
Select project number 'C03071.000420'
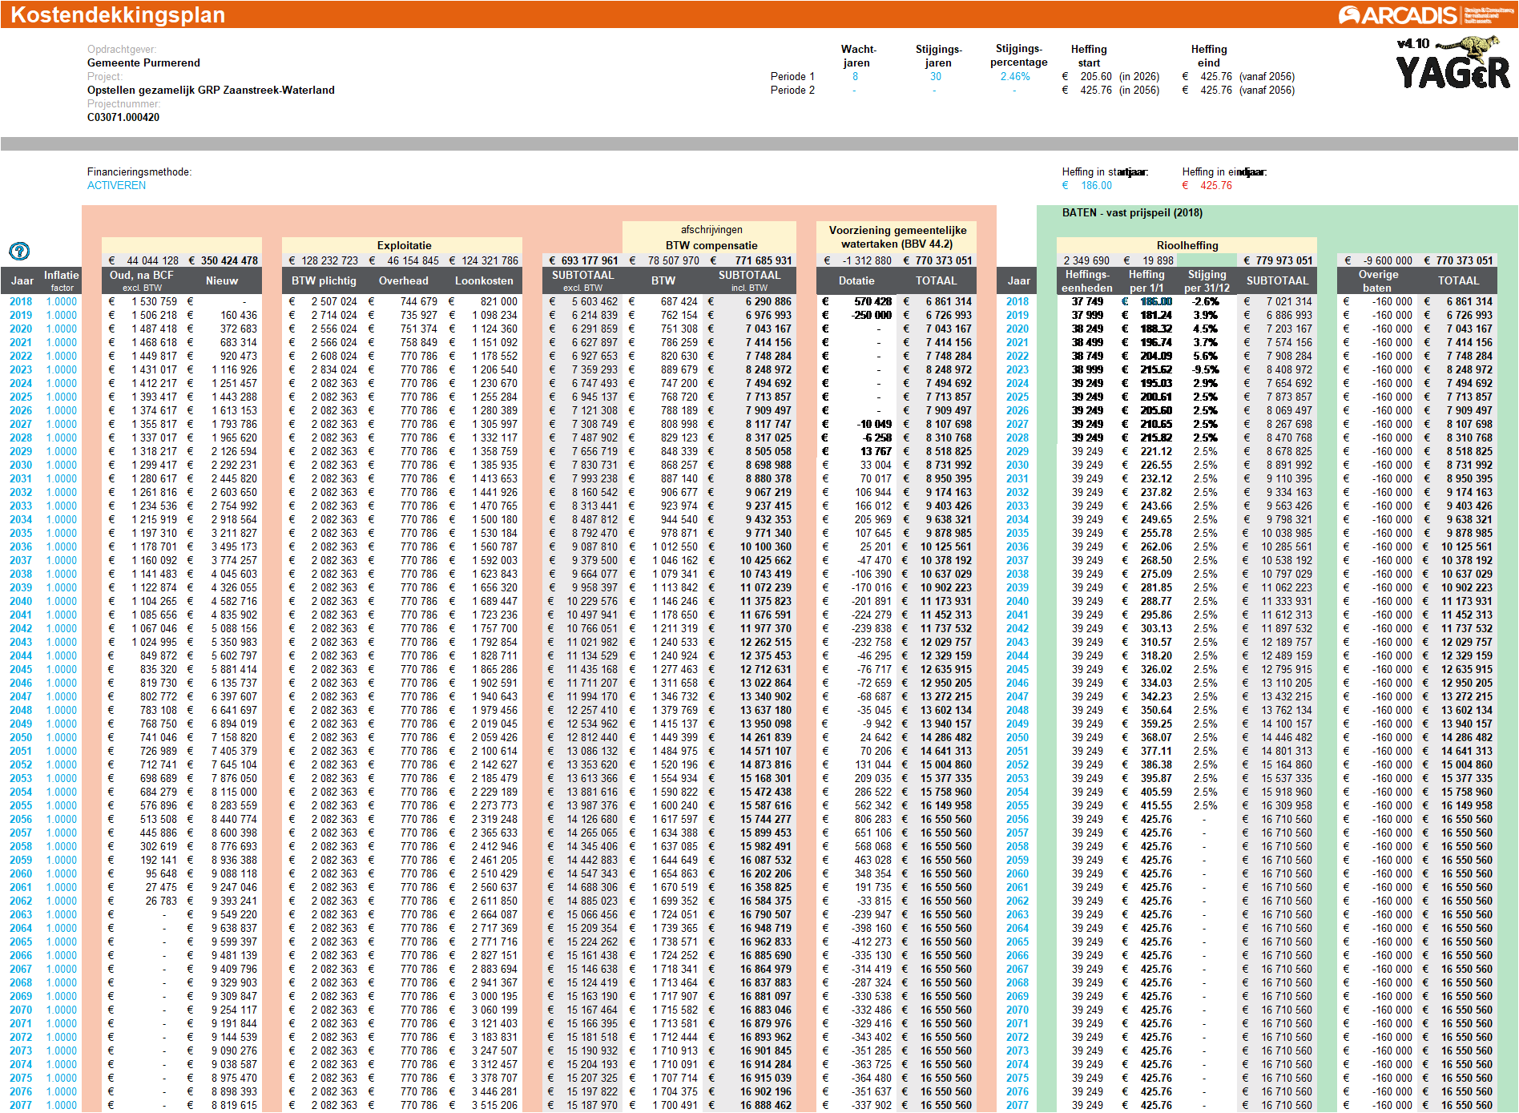pos(123,117)
